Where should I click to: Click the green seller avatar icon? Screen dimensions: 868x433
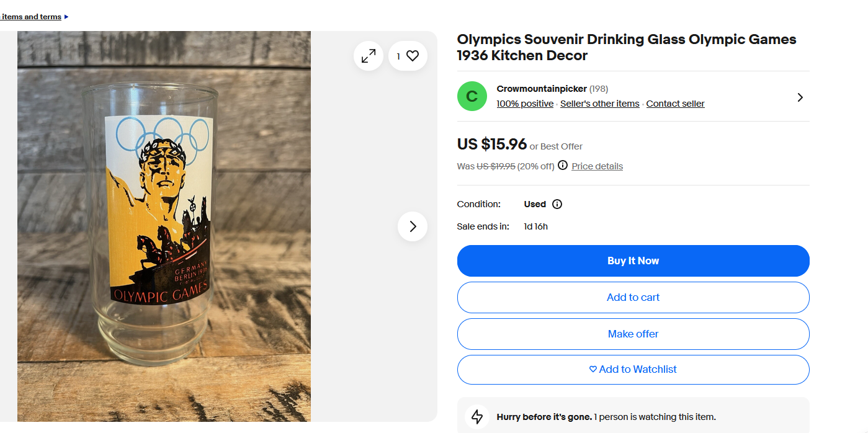pos(472,96)
